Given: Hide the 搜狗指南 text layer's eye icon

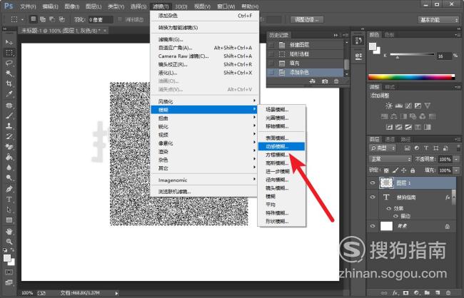Looking at the screenshot, I should 373,197.
